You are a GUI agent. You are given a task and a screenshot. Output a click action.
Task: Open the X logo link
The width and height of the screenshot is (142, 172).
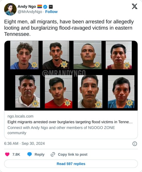[x=134, y=6]
